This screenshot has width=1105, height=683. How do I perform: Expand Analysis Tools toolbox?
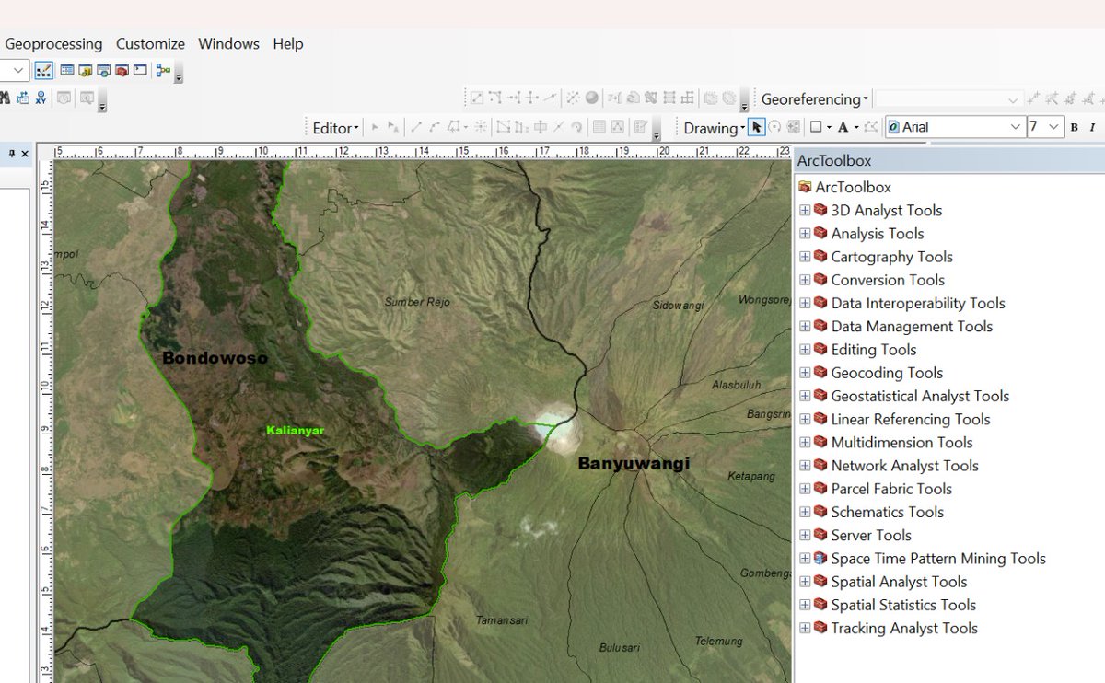[x=805, y=233]
